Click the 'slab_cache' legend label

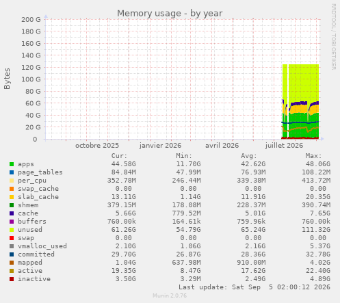[x=38, y=197]
